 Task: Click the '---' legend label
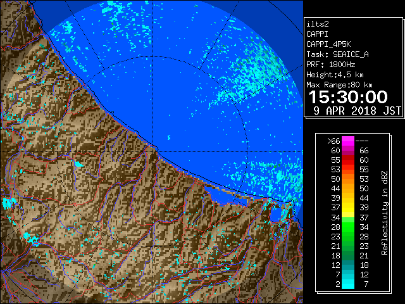point(362,141)
